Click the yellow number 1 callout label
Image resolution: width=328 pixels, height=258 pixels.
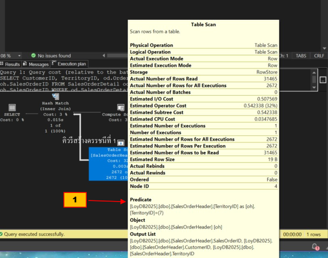(x=75, y=200)
